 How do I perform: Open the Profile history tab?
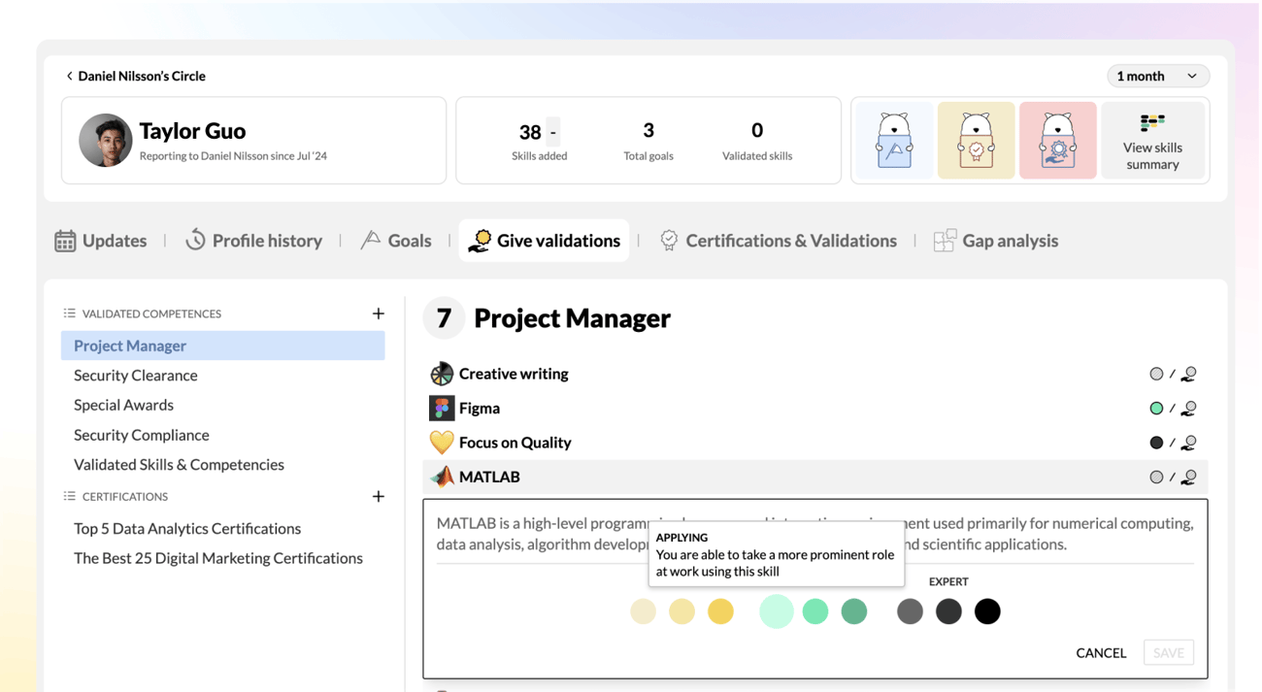point(253,241)
